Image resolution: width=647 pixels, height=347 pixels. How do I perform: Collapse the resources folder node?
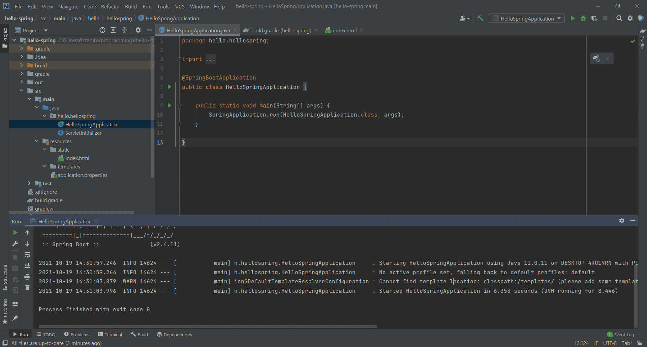[37, 141]
